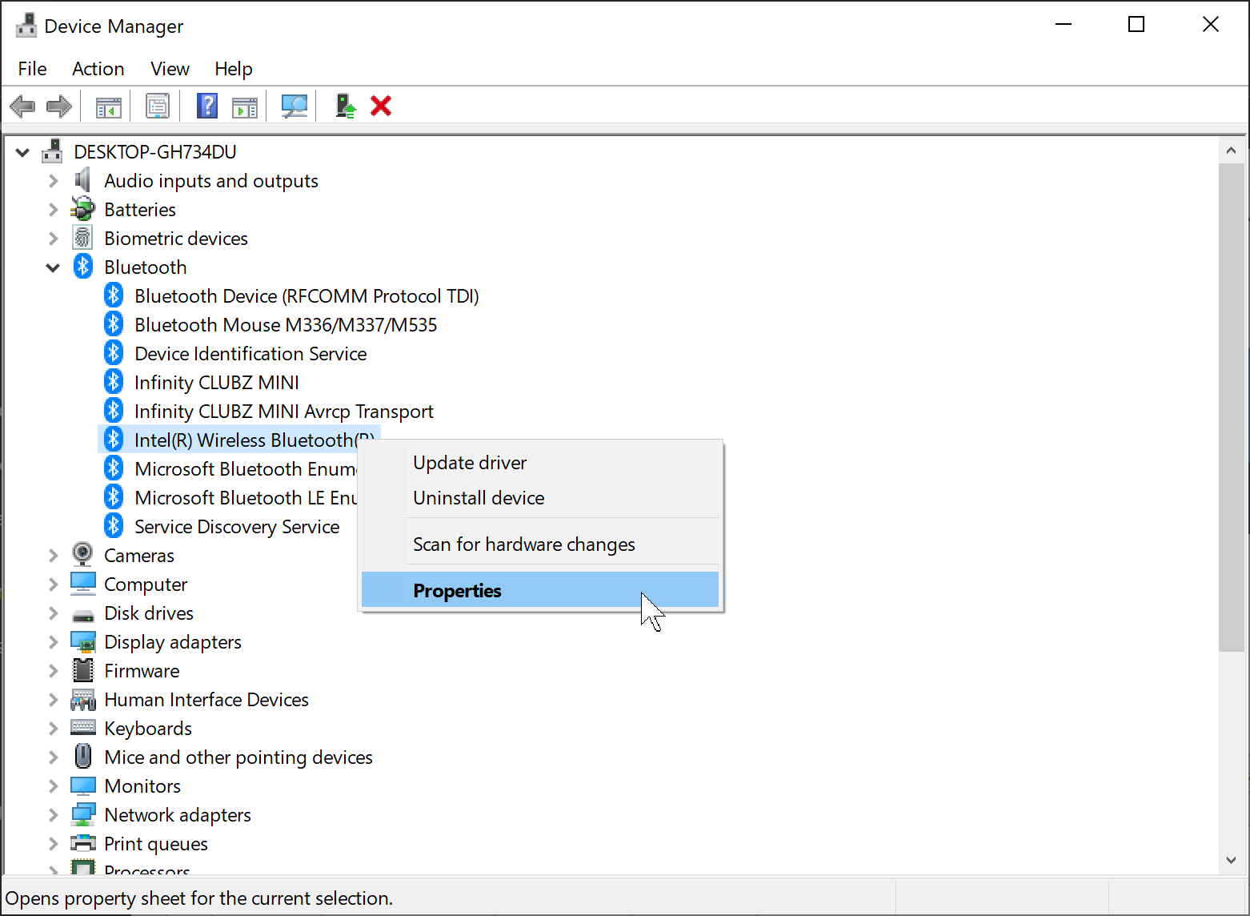
Task: Open the File menu
Action: point(33,69)
